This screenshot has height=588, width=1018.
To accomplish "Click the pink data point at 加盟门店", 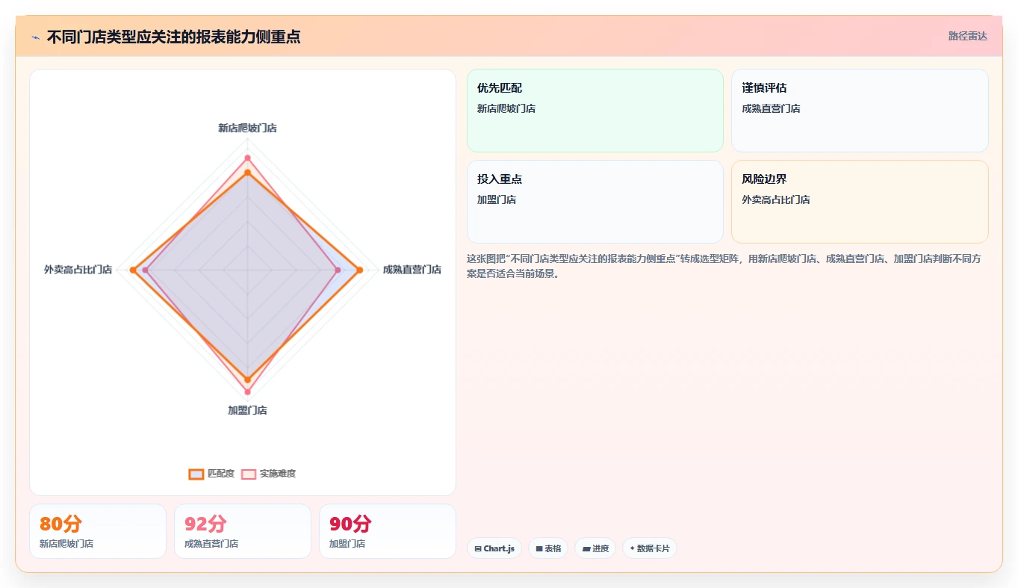I will 247,392.
